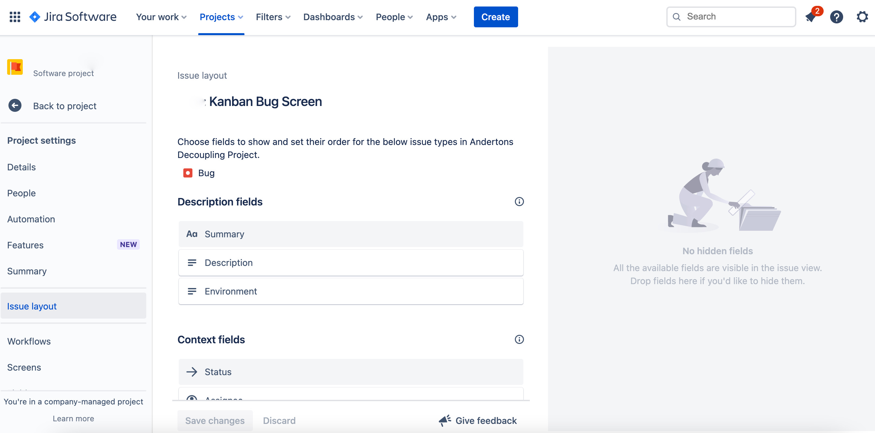Click the Environment field paragraph icon
Screen dimensions: 875x433
tap(192, 291)
